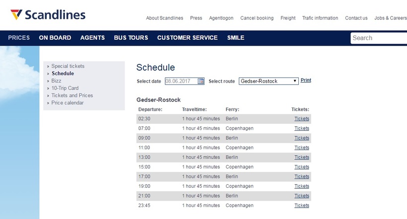Buy Tickets for the 02:30 departure

pos(302,119)
